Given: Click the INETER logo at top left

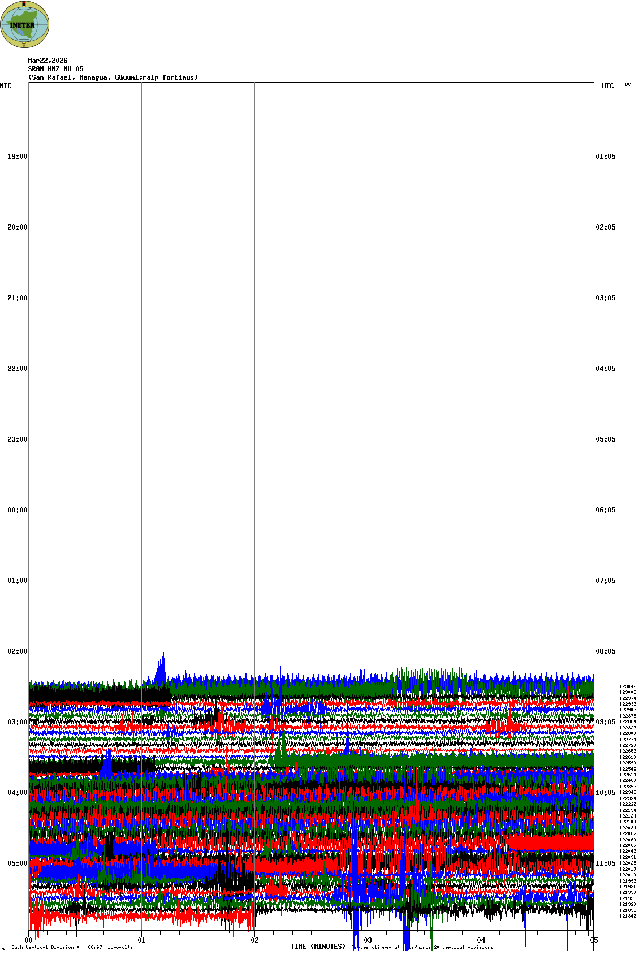Looking at the screenshot, I should pos(25,24).
